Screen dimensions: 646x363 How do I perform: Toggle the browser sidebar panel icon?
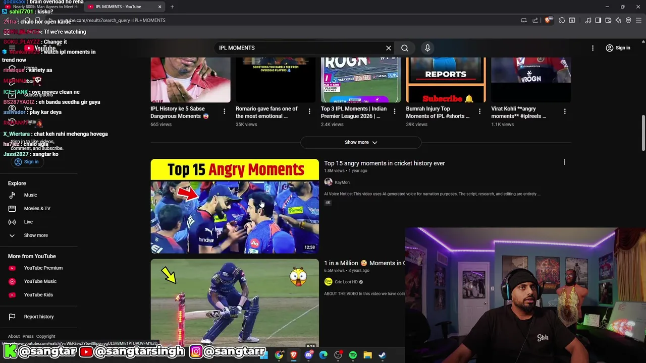pos(598,20)
